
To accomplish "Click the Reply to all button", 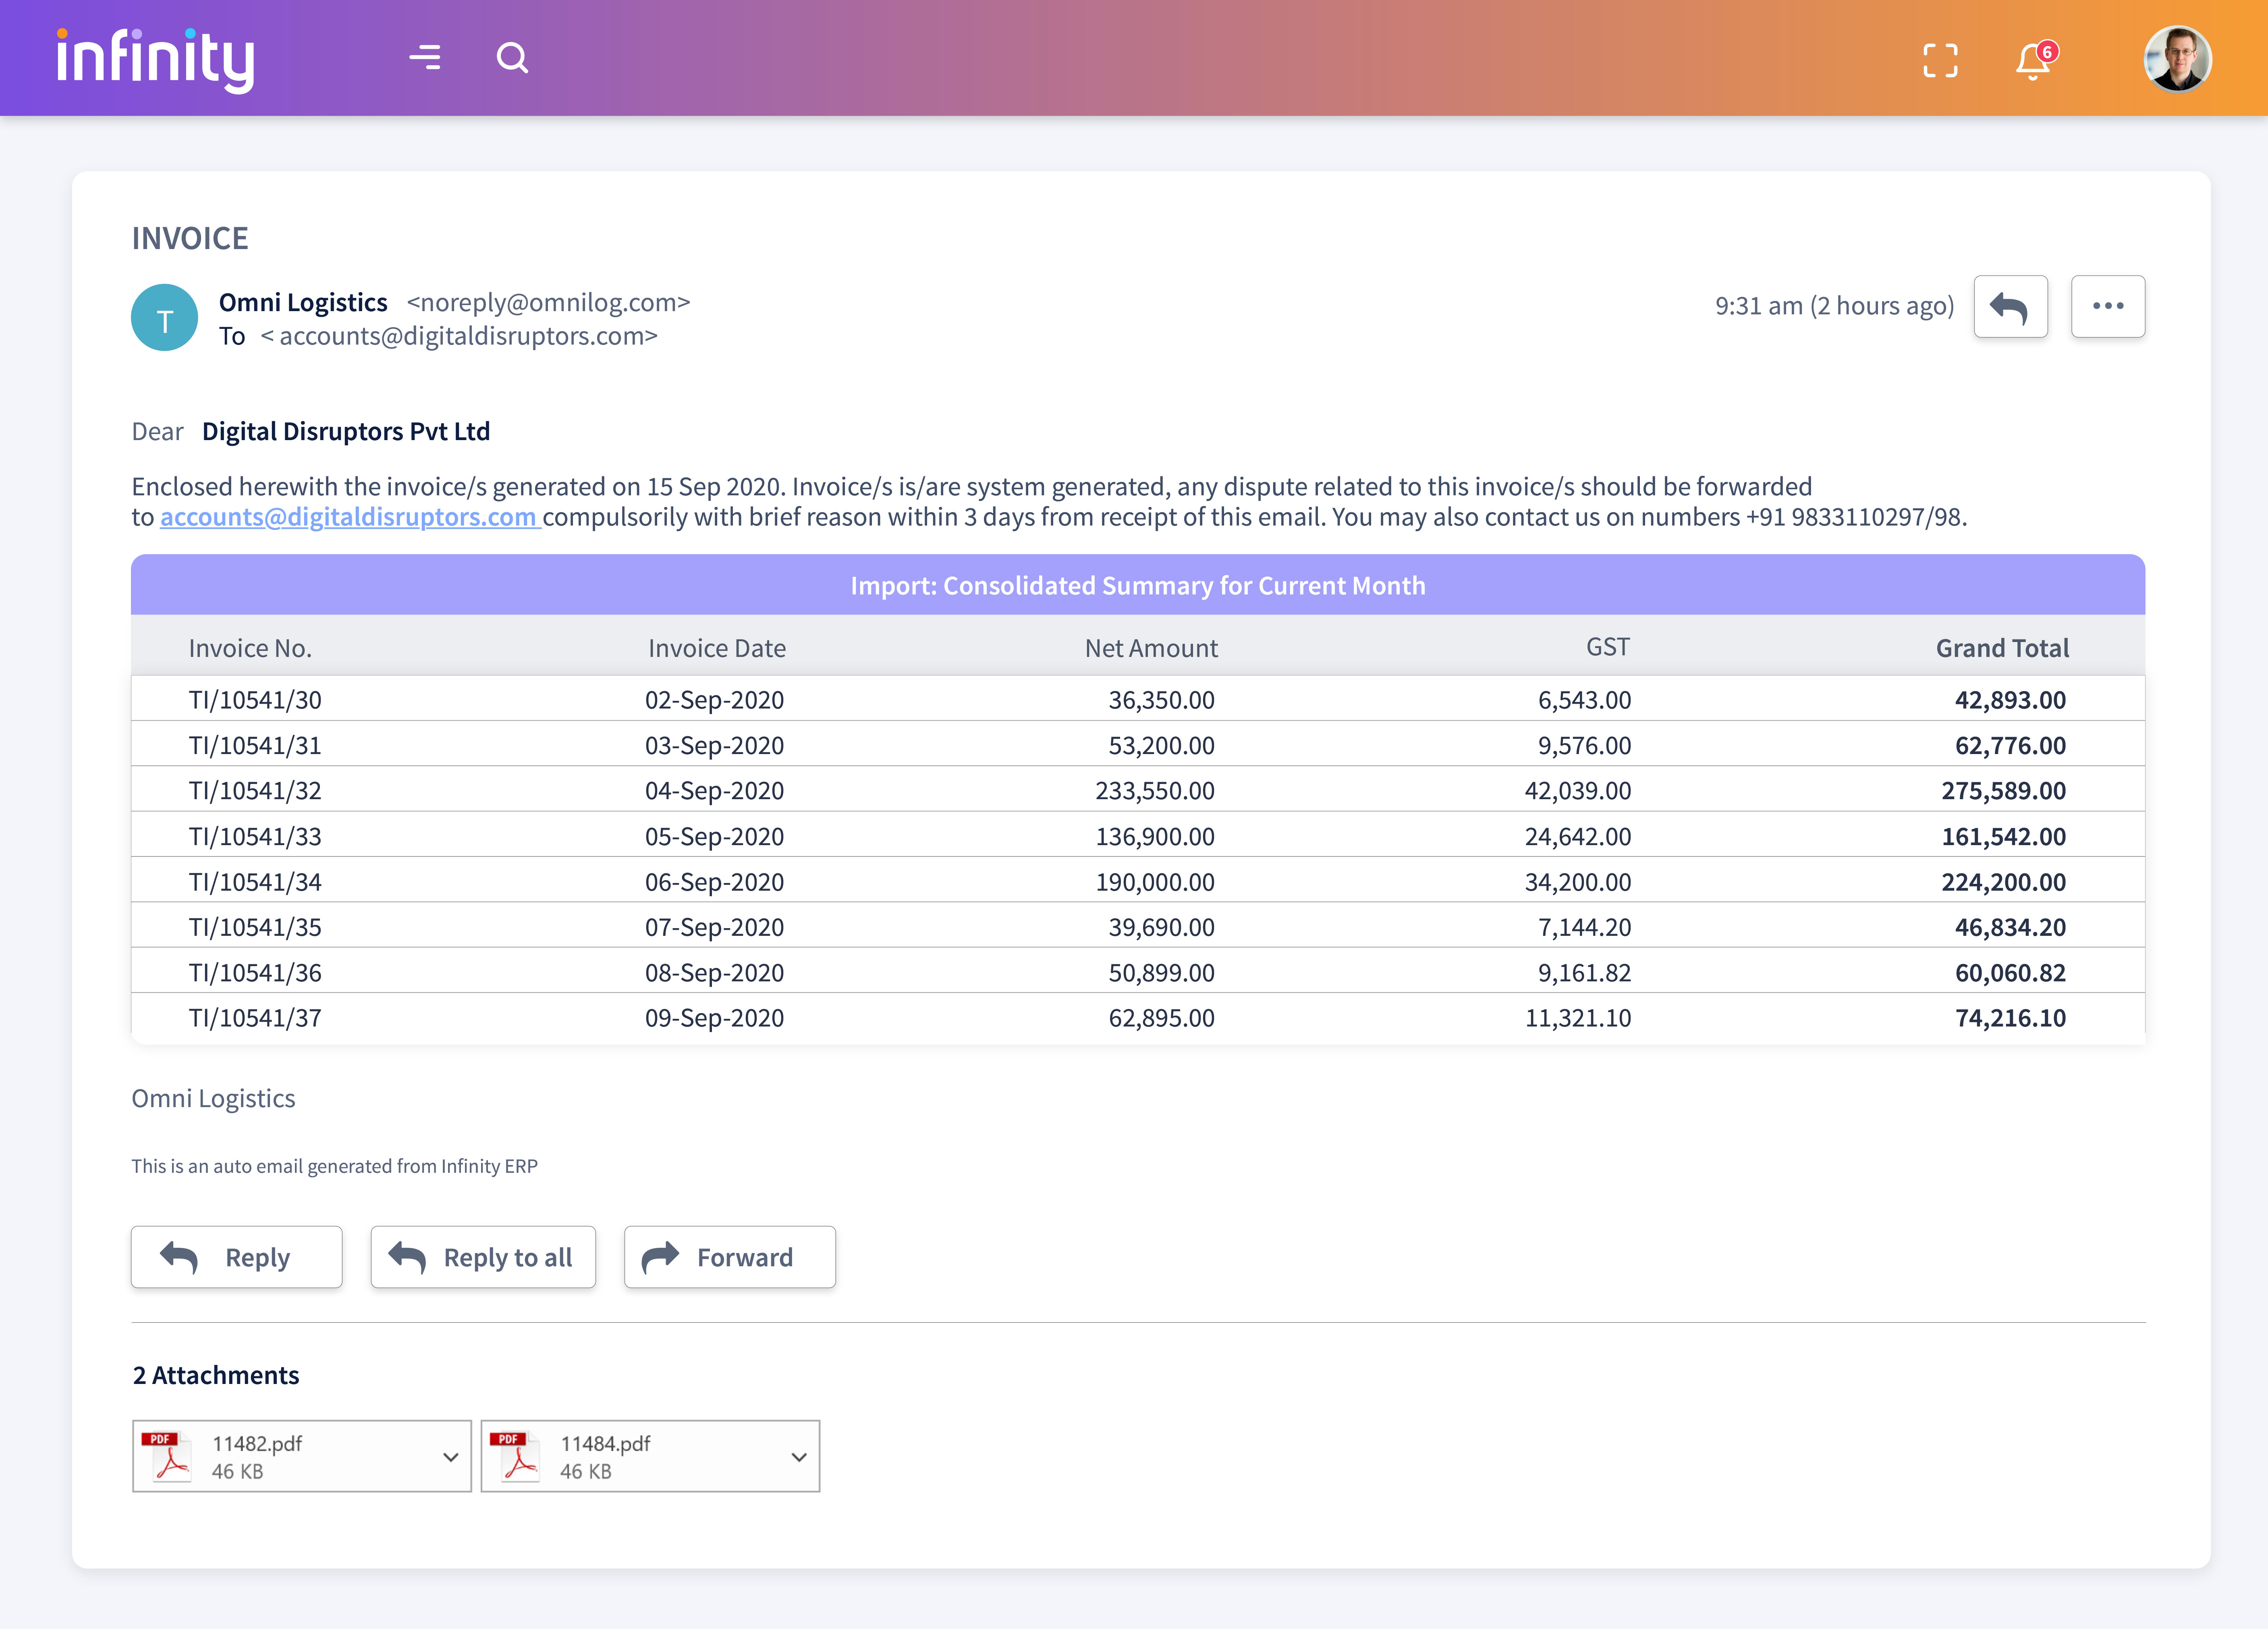I will click(483, 1257).
